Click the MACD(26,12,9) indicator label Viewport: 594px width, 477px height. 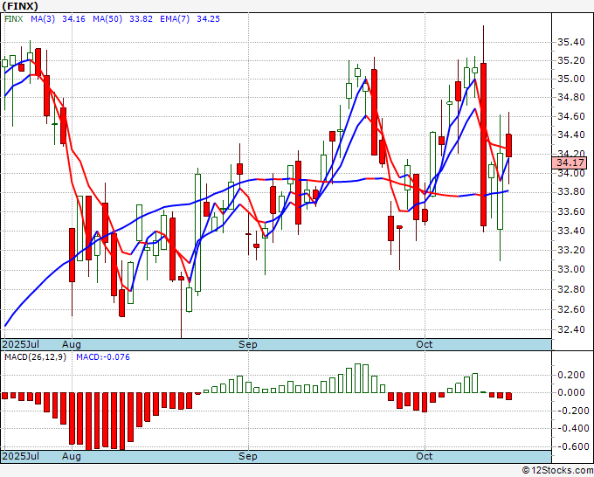pos(35,357)
